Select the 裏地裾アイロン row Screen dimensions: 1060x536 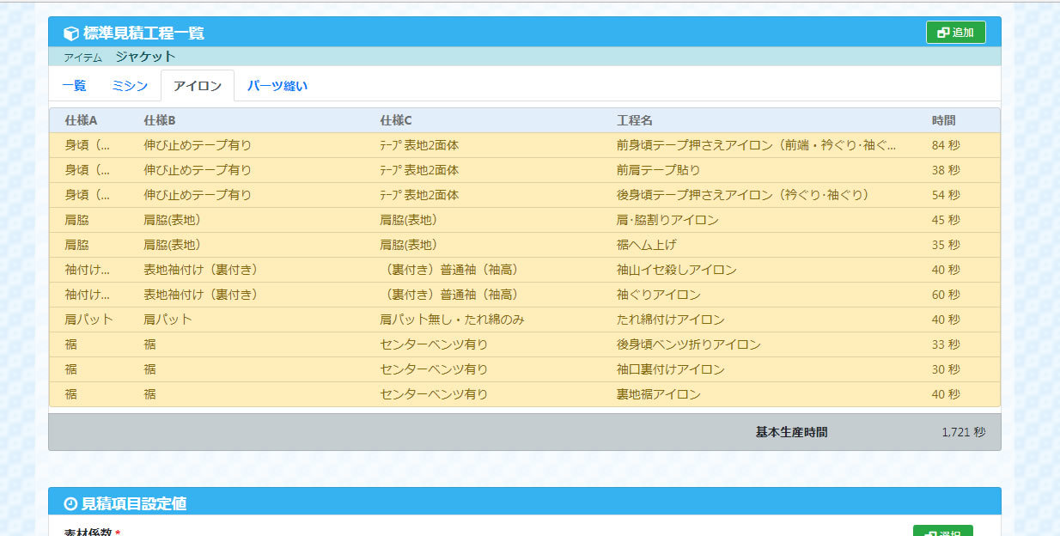click(x=658, y=394)
